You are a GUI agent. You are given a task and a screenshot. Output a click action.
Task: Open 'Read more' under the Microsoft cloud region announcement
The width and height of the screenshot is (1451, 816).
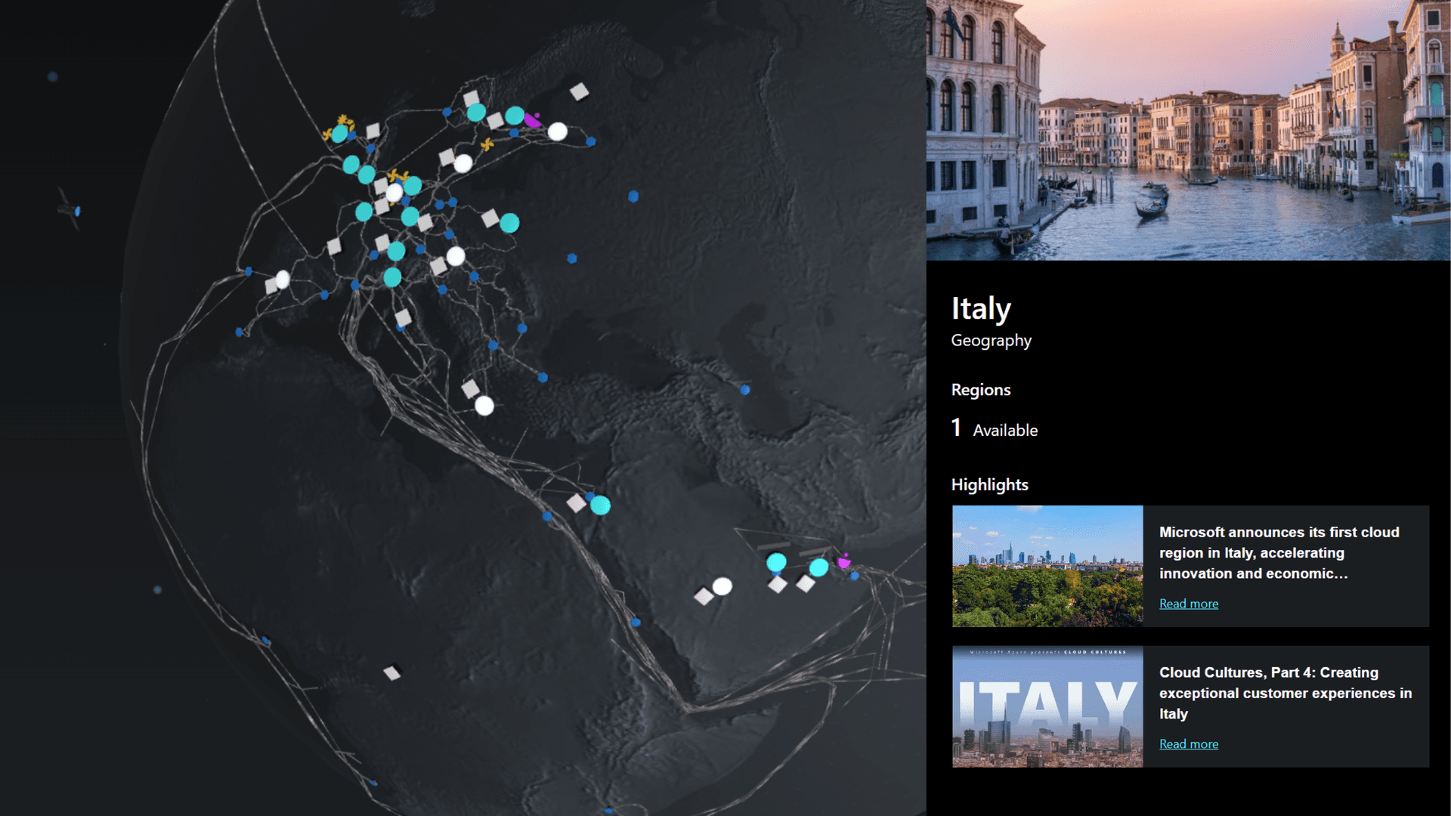[1188, 604]
